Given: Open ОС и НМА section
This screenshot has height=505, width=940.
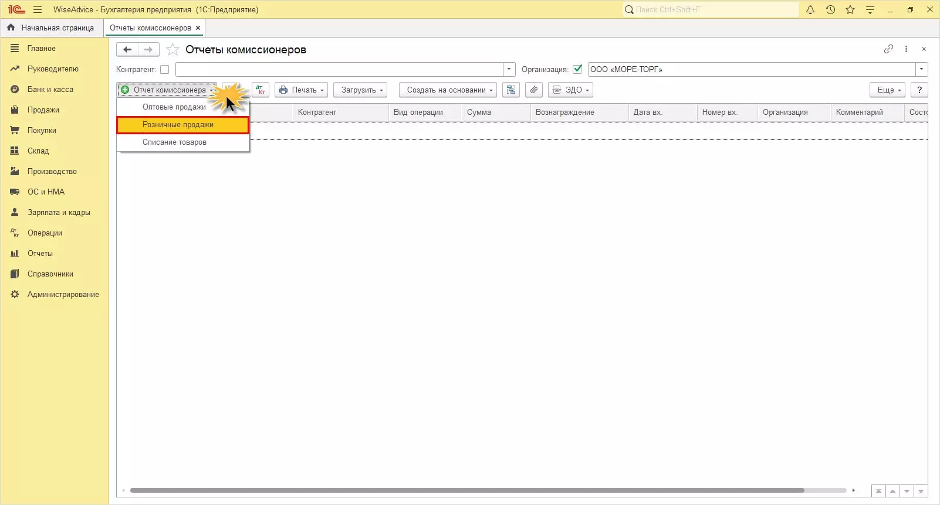Looking at the screenshot, I should tap(46, 192).
